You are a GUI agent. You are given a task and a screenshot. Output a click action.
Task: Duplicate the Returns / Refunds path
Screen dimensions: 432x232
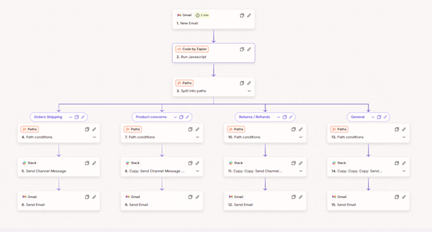[285, 117]
